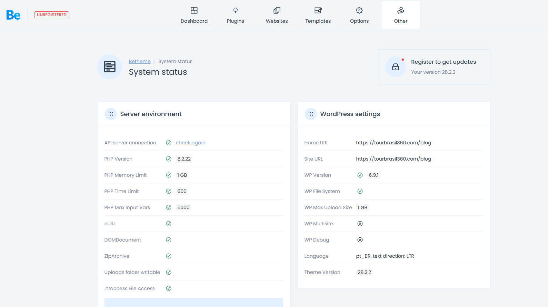The width and height of the screenshot is (548, 307).
Task: Open the Websites menu item
Action: pos(277,15)
